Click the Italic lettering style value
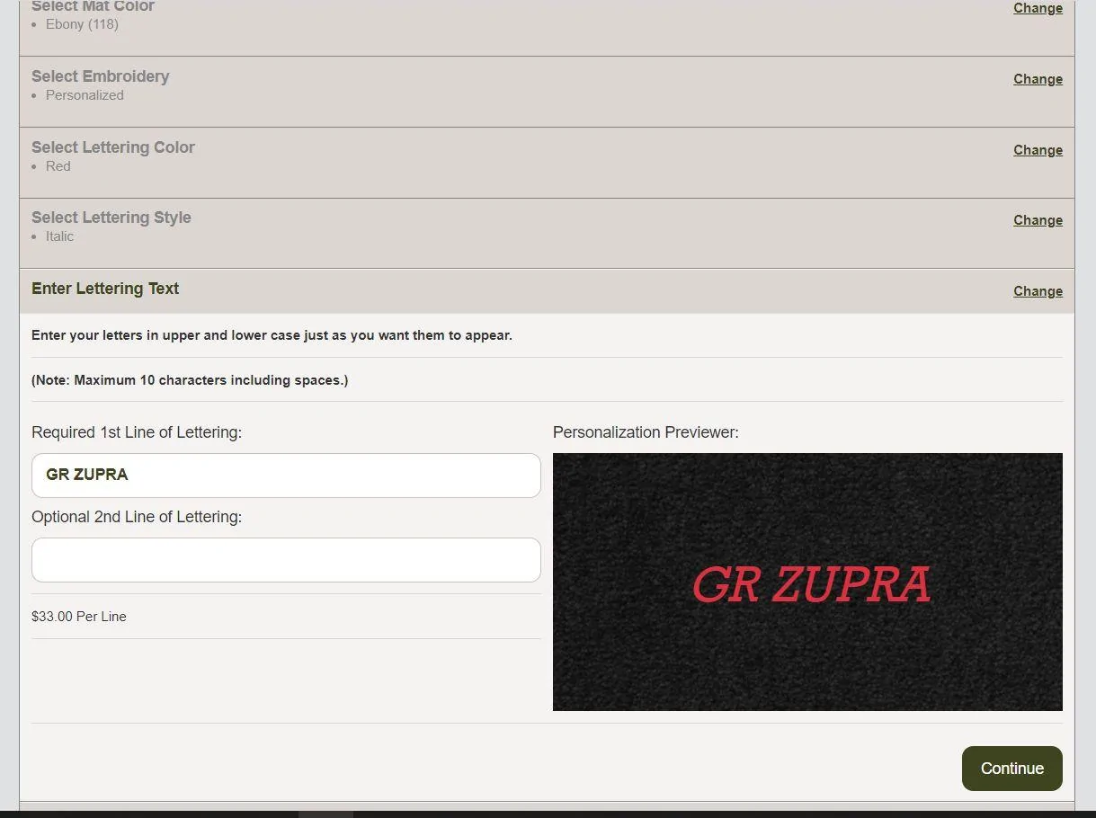This screenshot has width=1096, height=818. coord(60,236)
